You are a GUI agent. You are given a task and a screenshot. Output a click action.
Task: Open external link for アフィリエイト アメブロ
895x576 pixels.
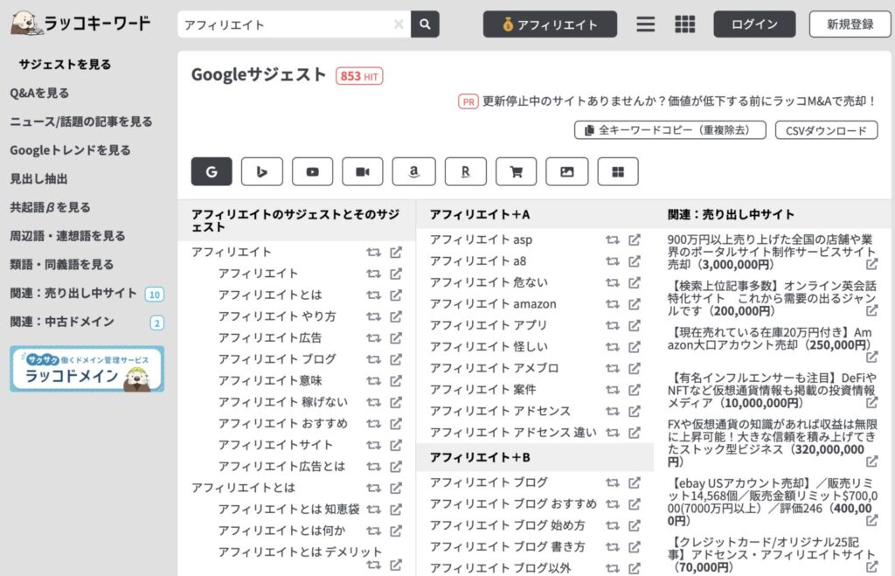point(635,368)
